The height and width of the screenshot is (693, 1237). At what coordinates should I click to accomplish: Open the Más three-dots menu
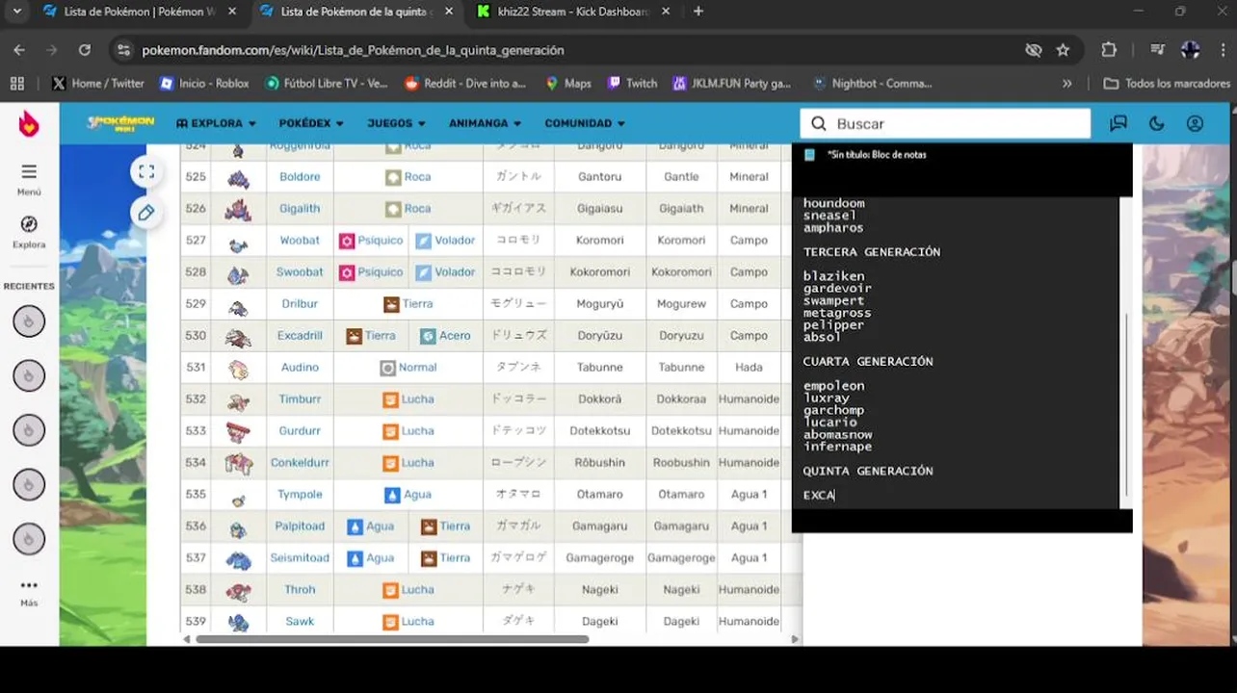tap(29, 585)
